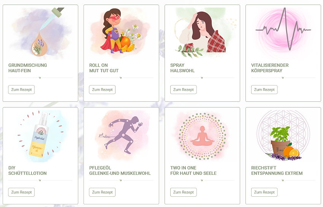Click the basil pot with orange image

tap(283, 136)
